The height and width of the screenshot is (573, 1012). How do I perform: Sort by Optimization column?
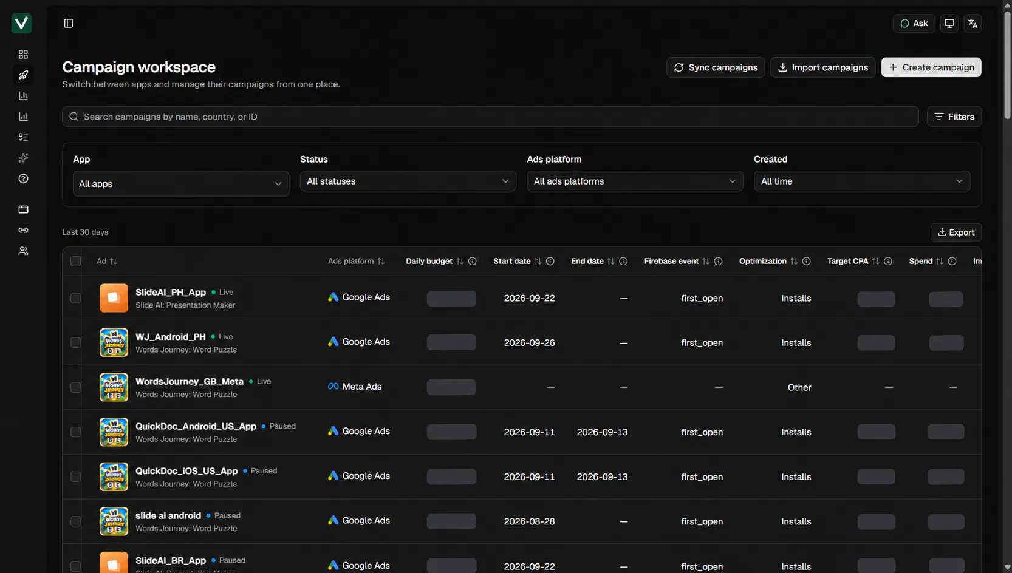[794, 261]
